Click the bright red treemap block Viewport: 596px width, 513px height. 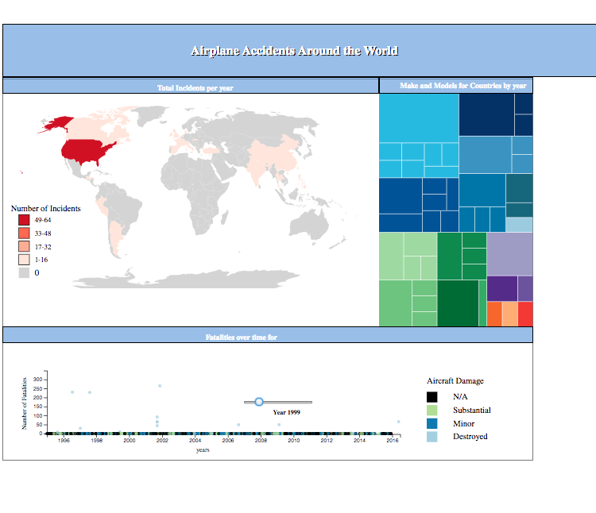tap(525, 314)
